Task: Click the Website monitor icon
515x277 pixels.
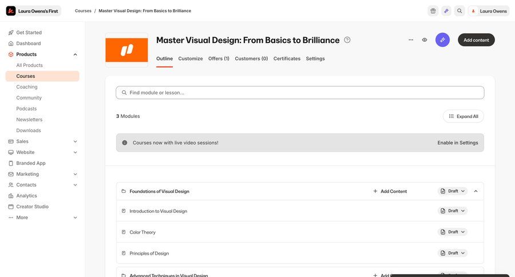Action: point(11,152)
